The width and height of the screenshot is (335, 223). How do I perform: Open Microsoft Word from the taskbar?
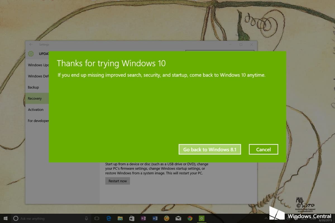[155, 218]
